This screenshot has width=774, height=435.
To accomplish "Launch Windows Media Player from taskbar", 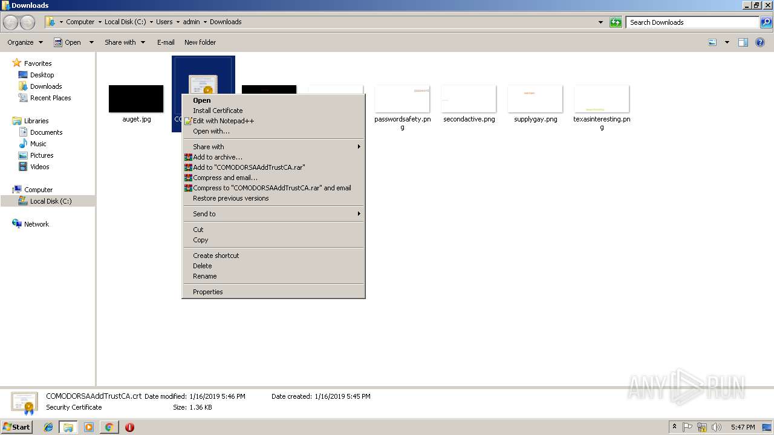I will [89, 427].
